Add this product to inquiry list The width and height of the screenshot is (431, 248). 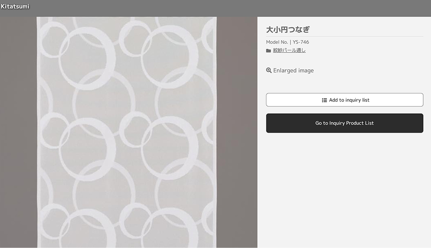(344, 100)
